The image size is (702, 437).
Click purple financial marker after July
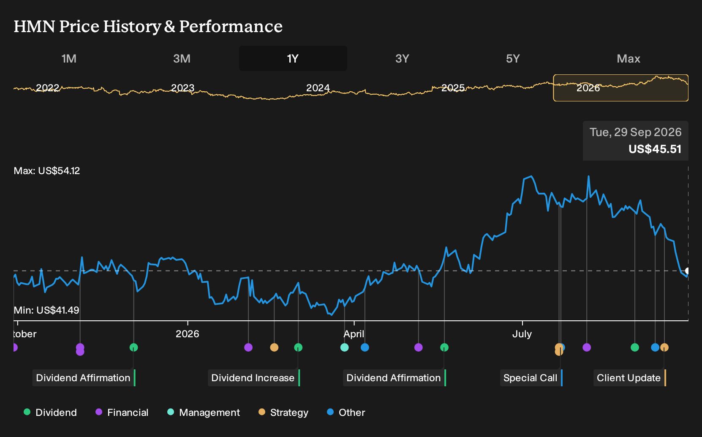pos(587,347)
